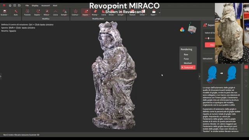Viewport: 249px width, 140px height.
Task: Choose Textured rendering mode
Action: (x=188, y=67)
